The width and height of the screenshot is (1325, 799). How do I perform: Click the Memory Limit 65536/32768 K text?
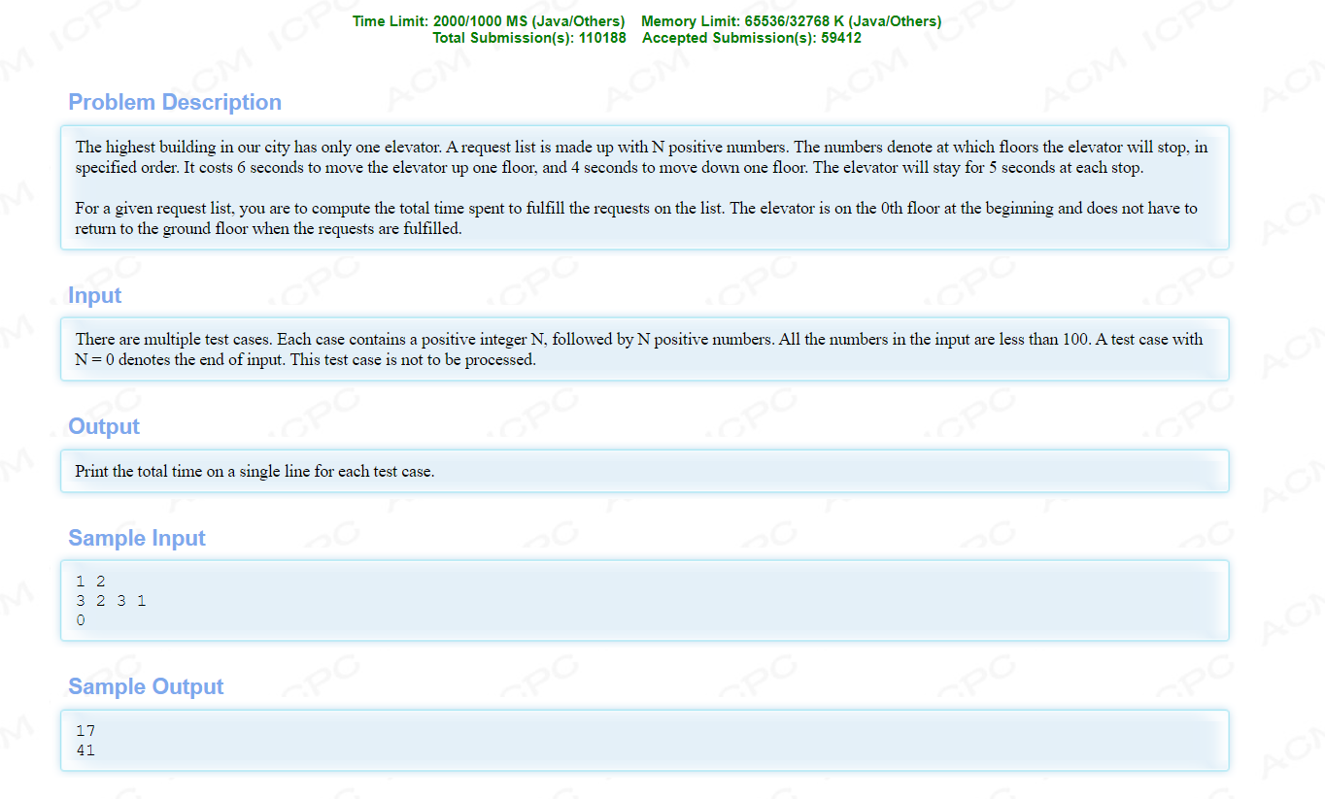791,21
